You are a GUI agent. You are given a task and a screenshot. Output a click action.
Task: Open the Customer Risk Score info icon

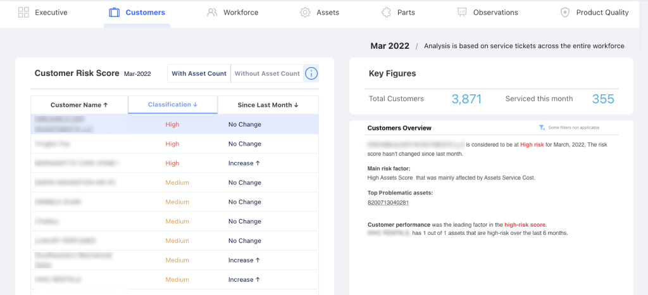point(311,73)
